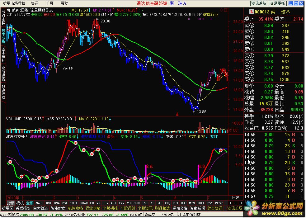Click the 玻璃行业 industry link
This screenshot has width=306, height=218.
(211, 15)
